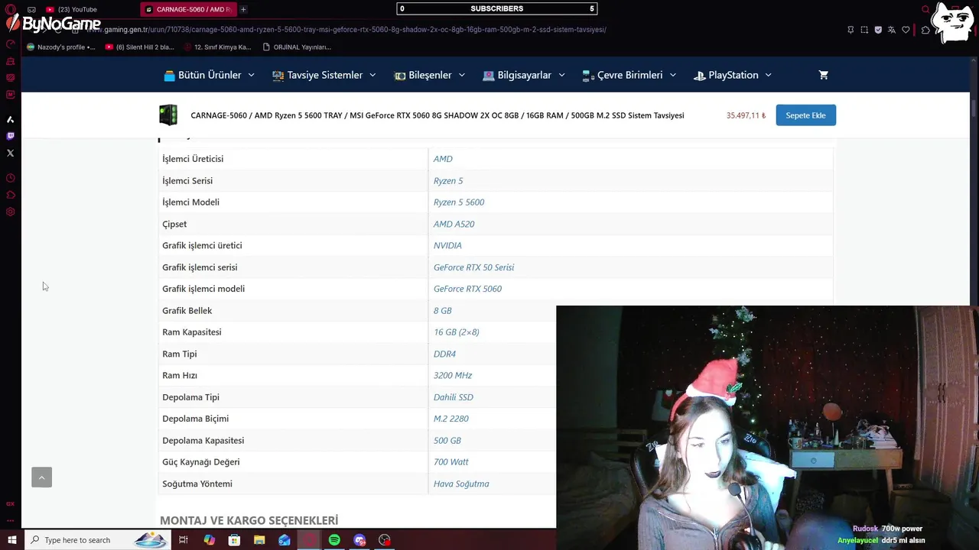
Task: Click the 3200 MHz RAM speed link
Action: point(453,376)
